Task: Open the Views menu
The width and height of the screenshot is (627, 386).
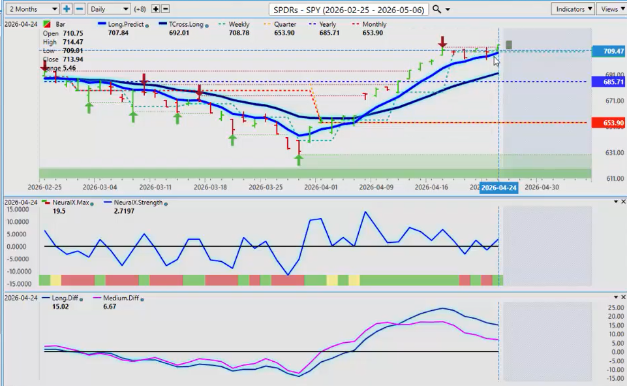Action: pyautogui.click(x=611, y=9)
